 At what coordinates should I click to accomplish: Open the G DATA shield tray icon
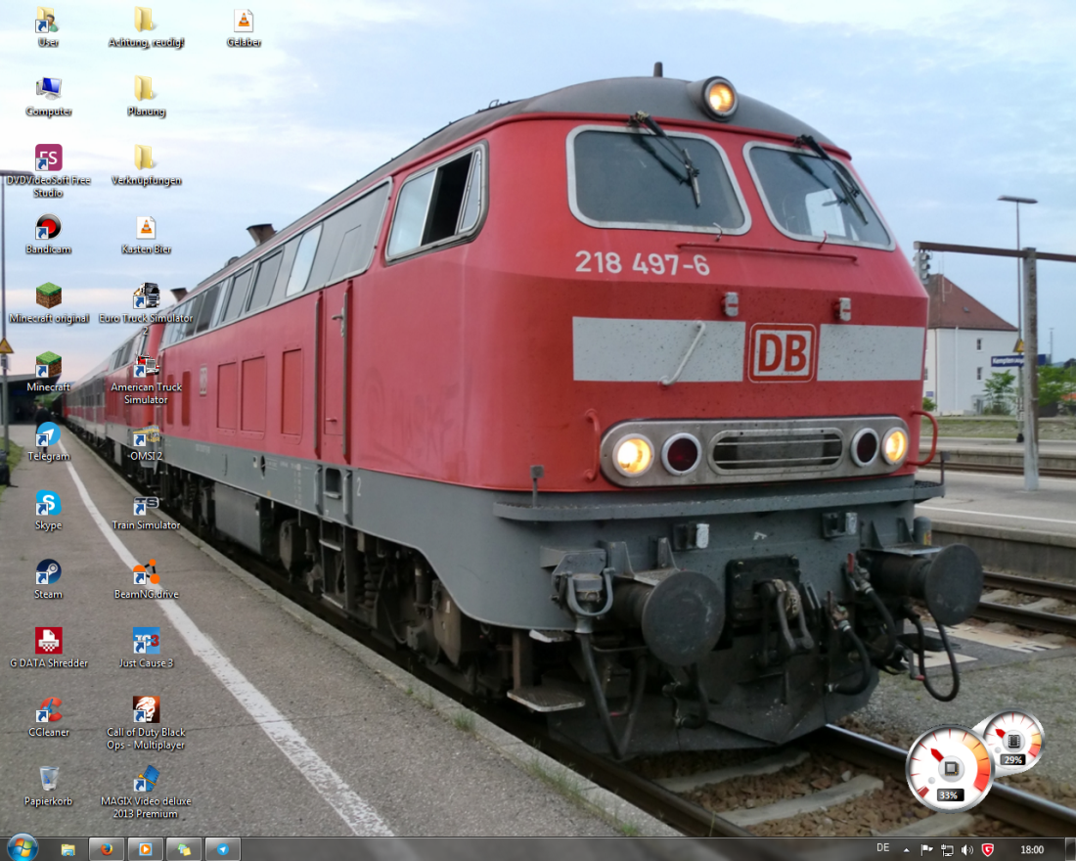(988, 850)
